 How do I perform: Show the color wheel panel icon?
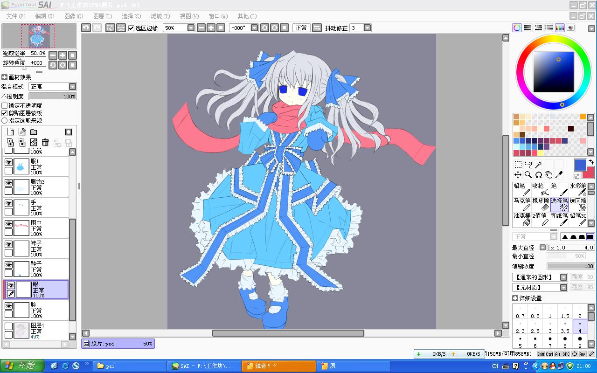517,28
